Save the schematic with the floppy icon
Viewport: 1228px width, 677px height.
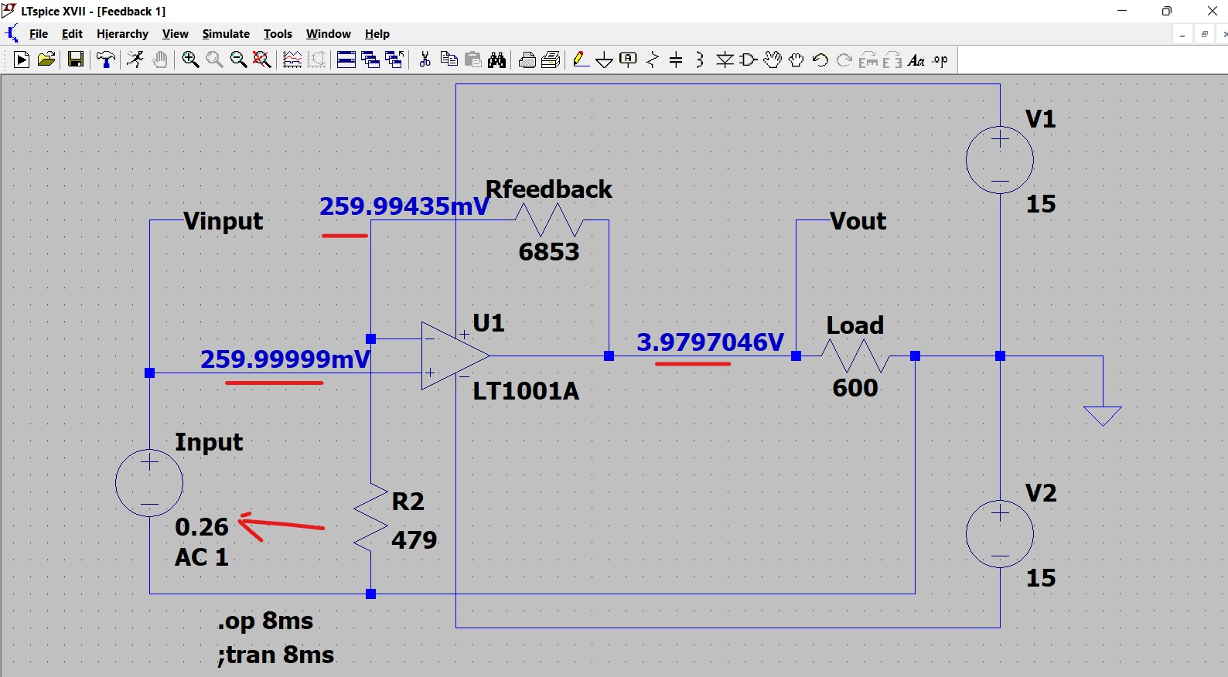pos(76,60)
